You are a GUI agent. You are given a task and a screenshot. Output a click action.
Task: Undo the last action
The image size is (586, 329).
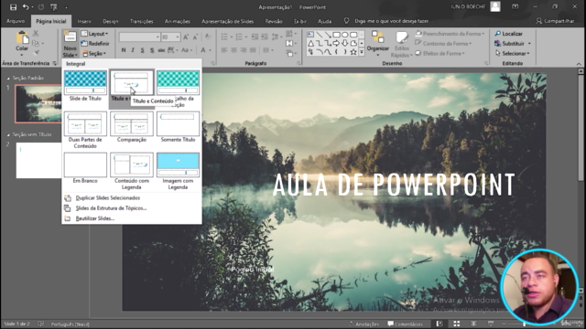[x=26, y=7]
